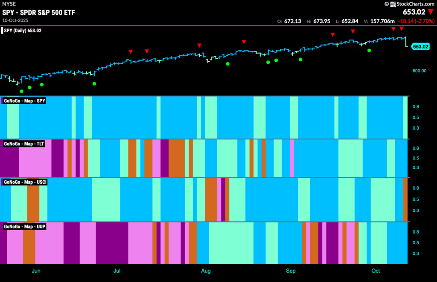Select the GoNoGo - Map - UUP panel label
The width and height of the screenshot is (437, 282).
click(x=24, y=227)
